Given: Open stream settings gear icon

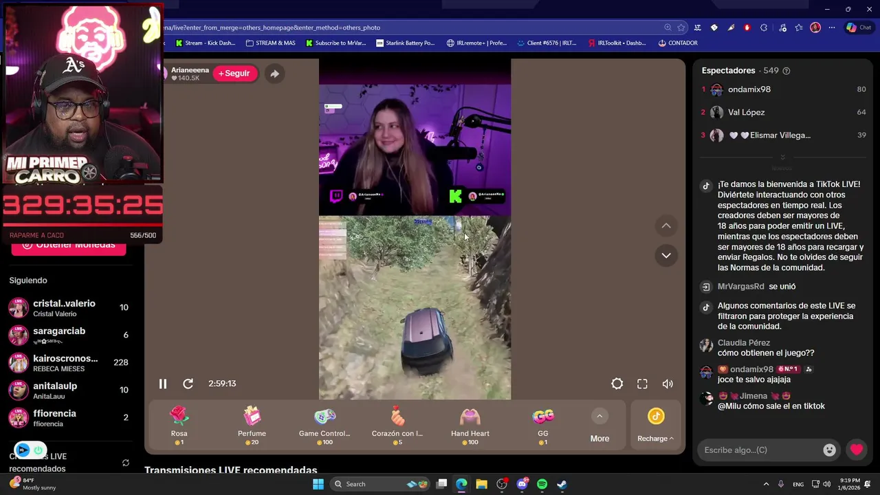Looking at the screenshot, I should click(x=617, y=384).
